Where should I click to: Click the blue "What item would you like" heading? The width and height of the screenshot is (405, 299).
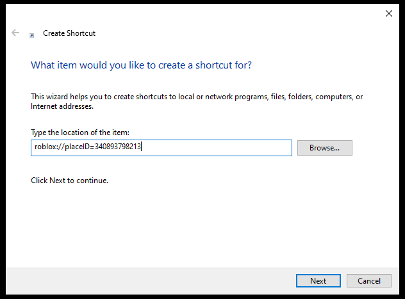point(141,65)
